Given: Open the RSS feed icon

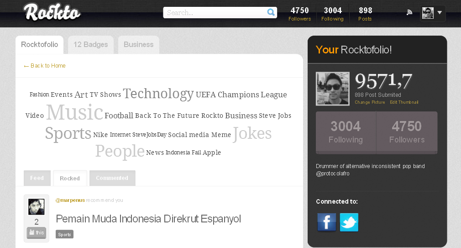Looking at the screenshot, I should [409, 12].
